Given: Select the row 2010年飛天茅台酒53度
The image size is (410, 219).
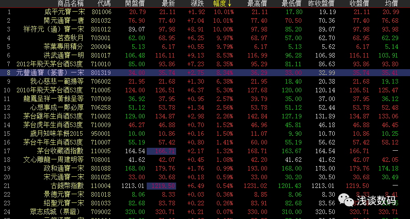Looking at the screenshot, I should [205, 90].
